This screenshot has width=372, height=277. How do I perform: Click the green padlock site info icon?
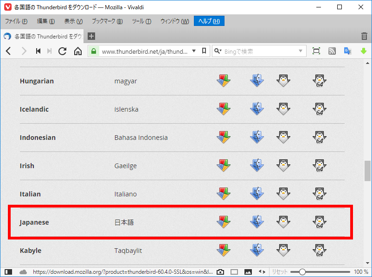coord(94,51)
